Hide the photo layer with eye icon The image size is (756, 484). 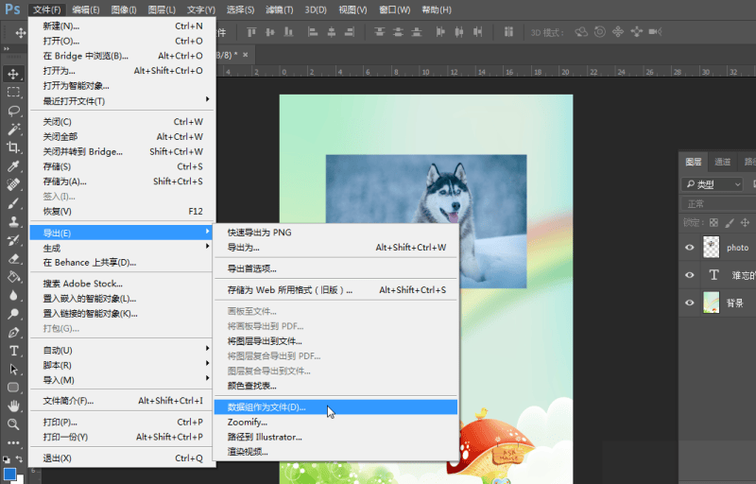(690, 248)
